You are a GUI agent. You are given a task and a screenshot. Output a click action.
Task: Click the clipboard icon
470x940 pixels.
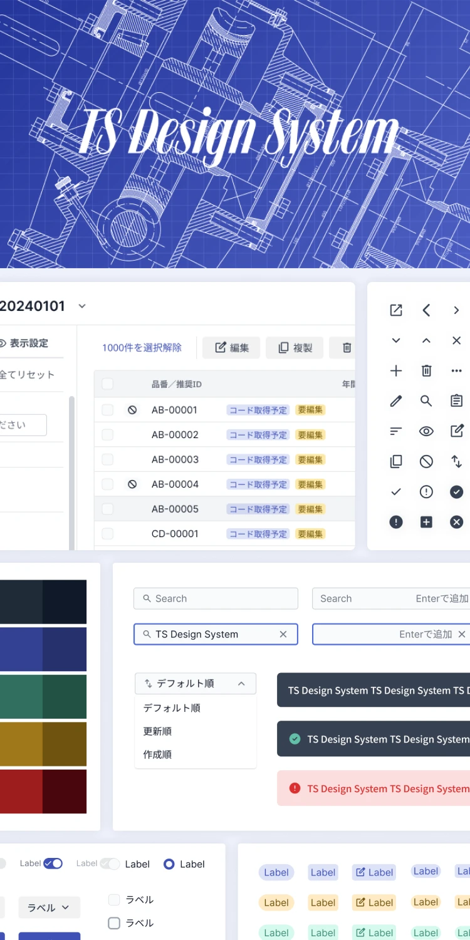click(x=456, y=401)
